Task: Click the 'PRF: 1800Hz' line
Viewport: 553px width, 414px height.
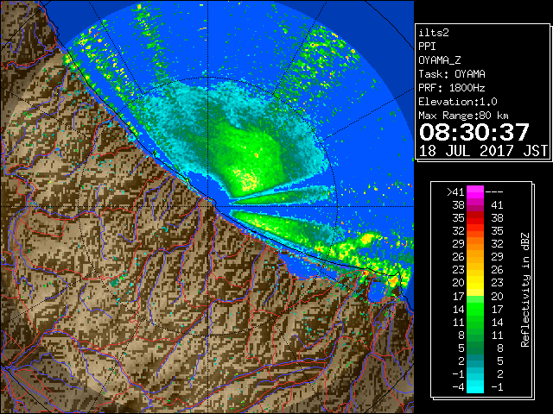Action: (x=452, y=88)
